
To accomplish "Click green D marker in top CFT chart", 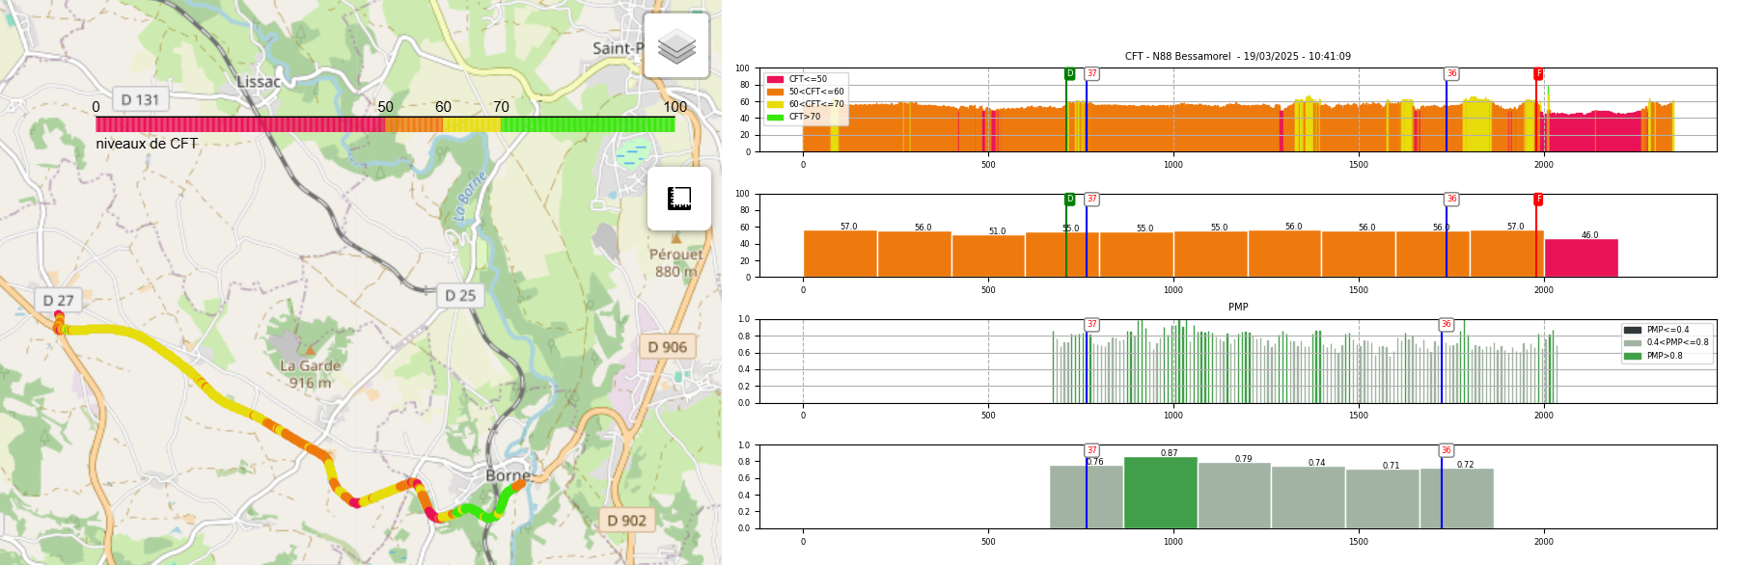I will (x=1069, y=73).
